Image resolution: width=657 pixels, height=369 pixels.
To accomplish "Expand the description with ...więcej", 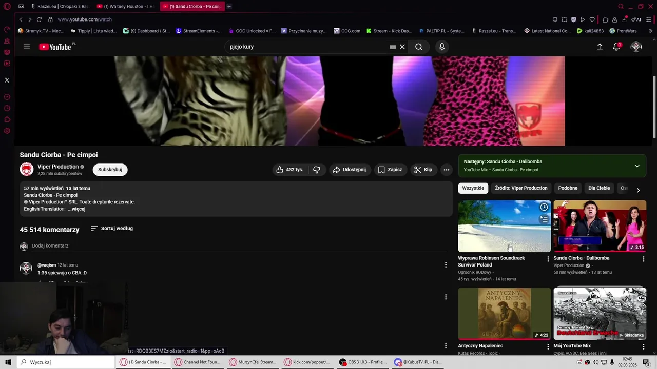I will (x=76, y=209).
